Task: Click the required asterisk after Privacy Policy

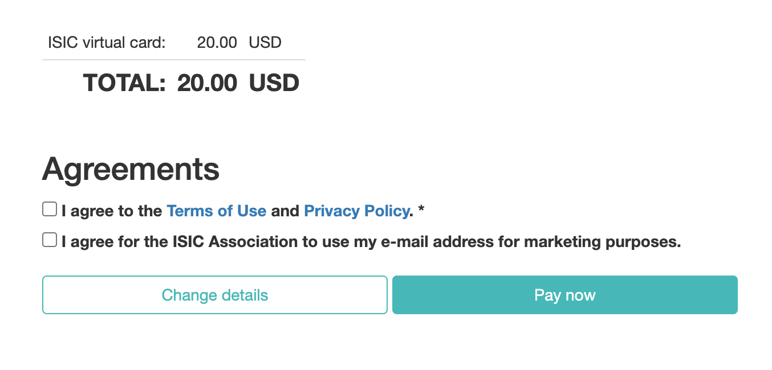Action: (x=421, y=211)
